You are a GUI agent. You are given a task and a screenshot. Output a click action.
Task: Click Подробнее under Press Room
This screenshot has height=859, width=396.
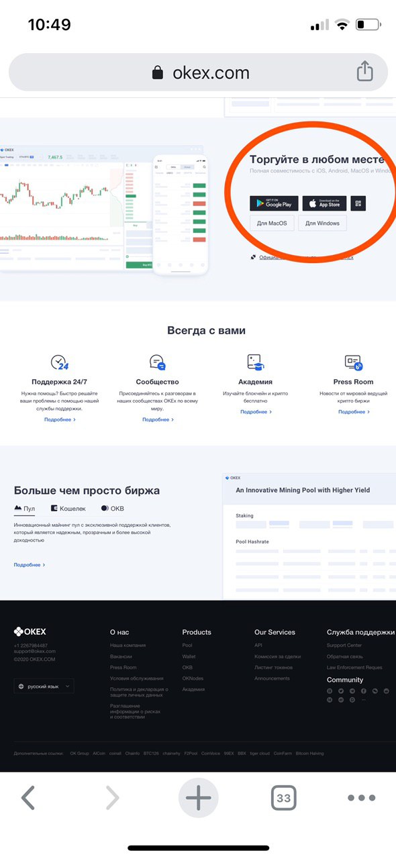pyautogui.click(x=354, y=411)
